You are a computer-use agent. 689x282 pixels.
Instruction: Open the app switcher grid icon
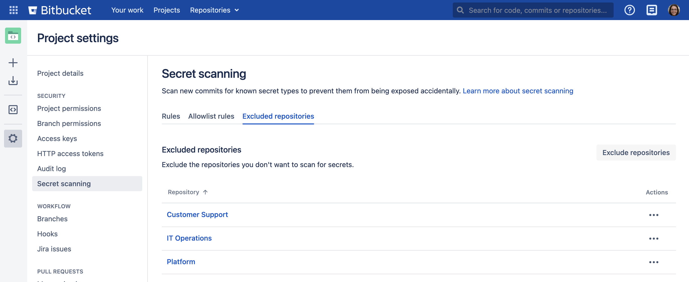[13, 10]
